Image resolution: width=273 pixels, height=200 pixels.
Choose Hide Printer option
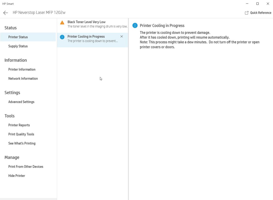pos(17,176)
